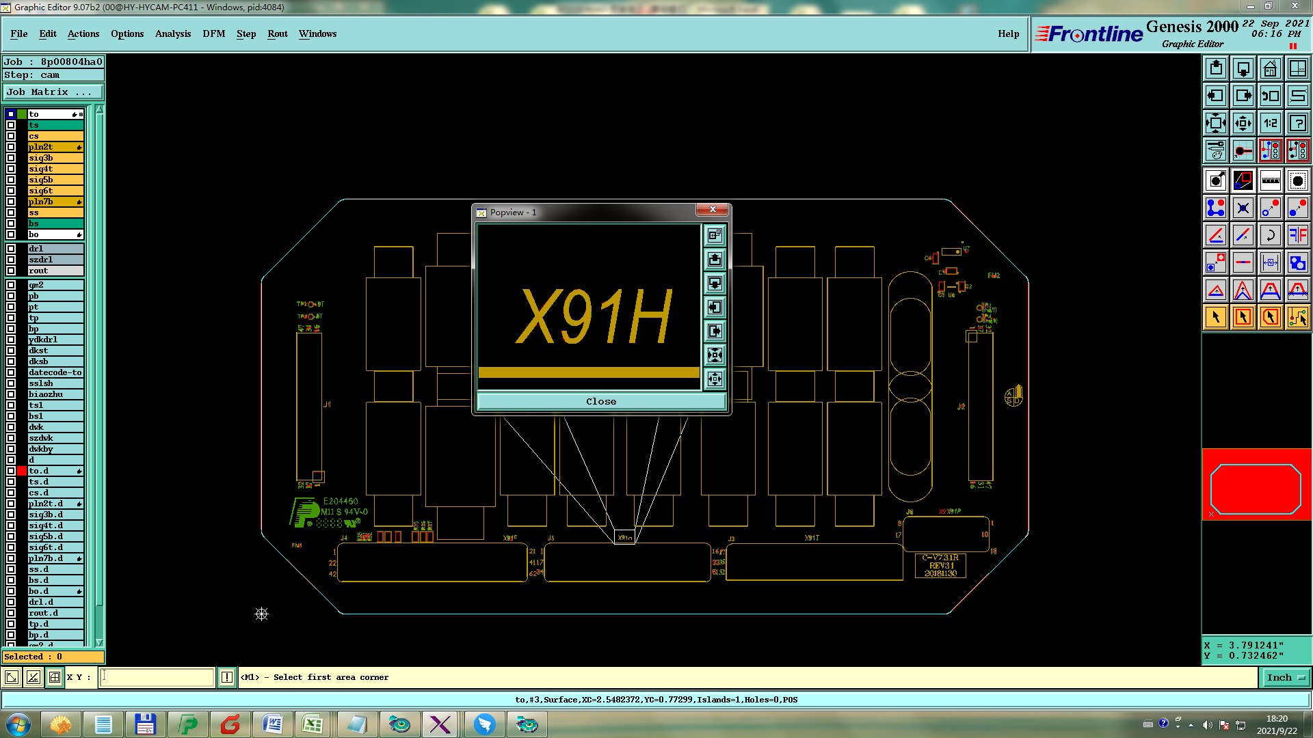Click the net selection arrow tool
Image resolution: width=1313 pixels, height=738 pixels.
tap(1297, 317)
